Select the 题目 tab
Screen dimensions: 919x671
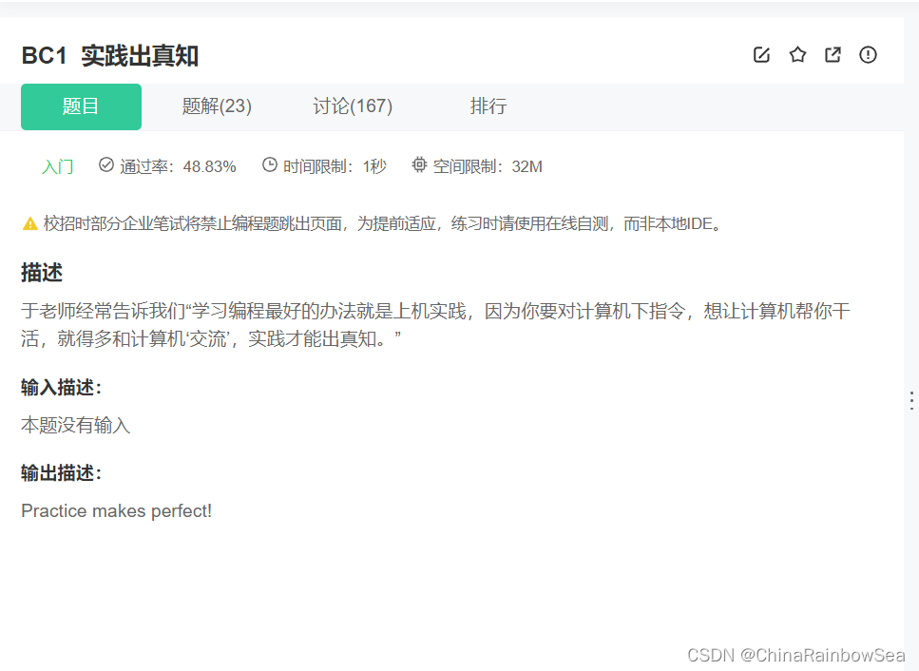pos(81,106)
